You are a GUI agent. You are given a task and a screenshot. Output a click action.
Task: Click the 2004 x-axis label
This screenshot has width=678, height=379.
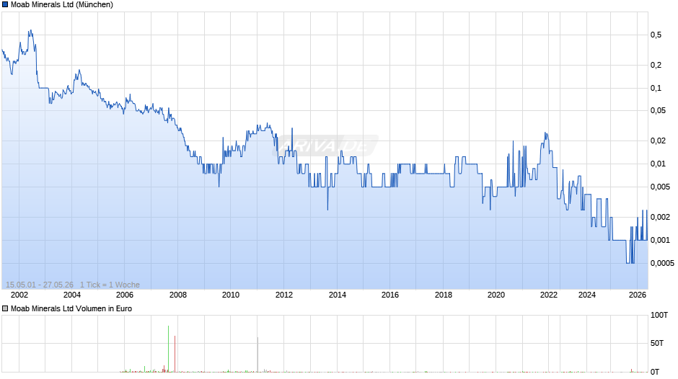[72, 295]
